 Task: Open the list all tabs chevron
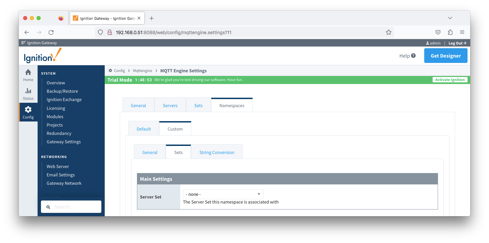[450, 18]
